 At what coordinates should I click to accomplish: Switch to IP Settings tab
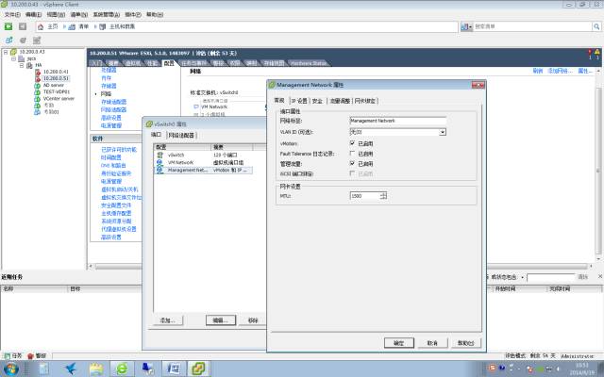tap(299, 101)
